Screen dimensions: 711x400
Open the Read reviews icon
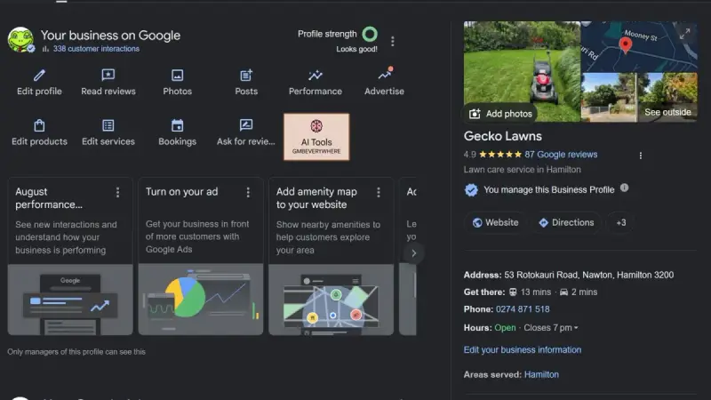coord(108,75)
